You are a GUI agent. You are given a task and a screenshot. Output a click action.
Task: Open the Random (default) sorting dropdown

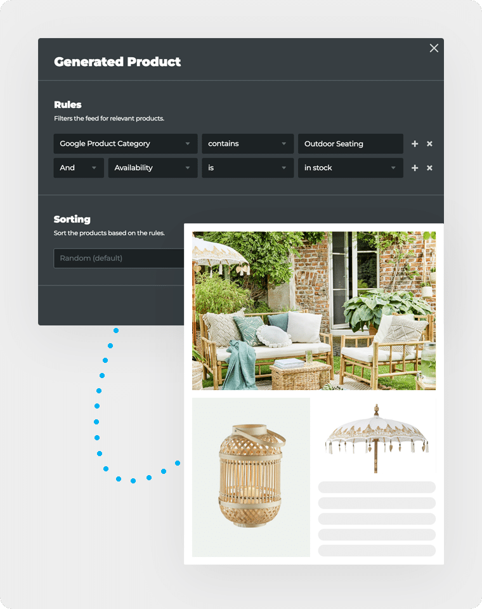tap(119, 258)
